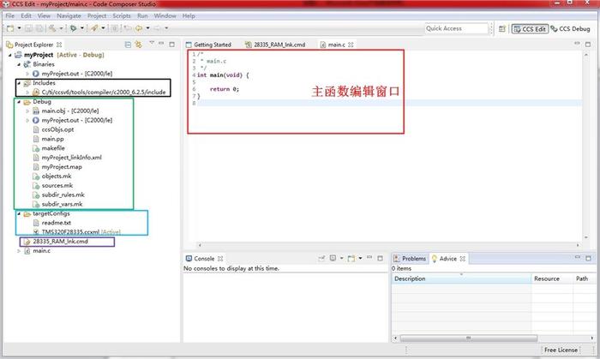Open dropdown next to New file icon
This screenshot has width=600, height=359.
tap(19, 28)
